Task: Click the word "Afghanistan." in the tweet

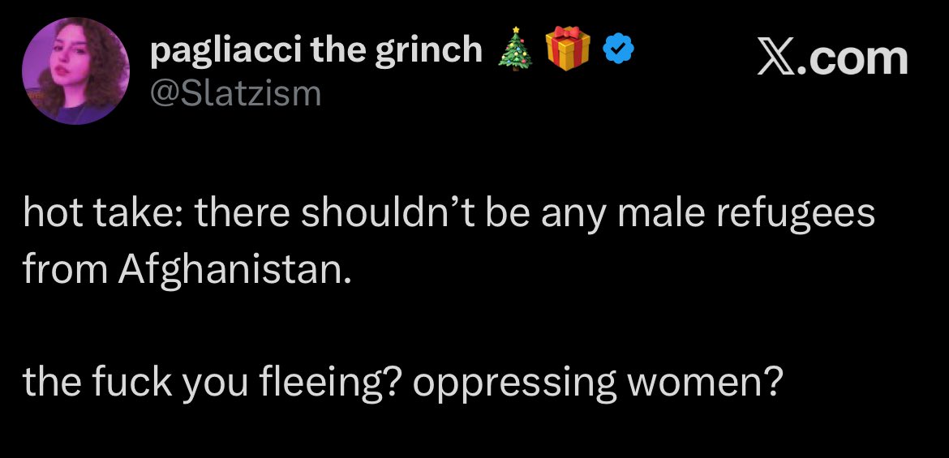Action: tap(236, 267)
